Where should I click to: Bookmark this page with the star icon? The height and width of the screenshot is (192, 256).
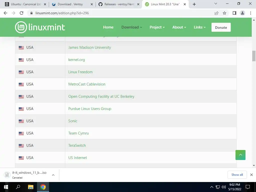(224, 13)
